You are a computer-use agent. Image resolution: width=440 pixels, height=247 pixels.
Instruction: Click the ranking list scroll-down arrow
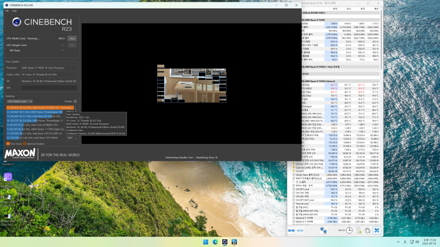point(76,138)
